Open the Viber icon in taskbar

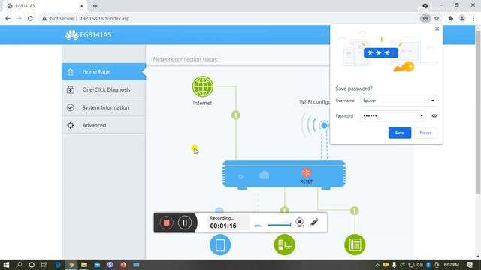[110, 265]
